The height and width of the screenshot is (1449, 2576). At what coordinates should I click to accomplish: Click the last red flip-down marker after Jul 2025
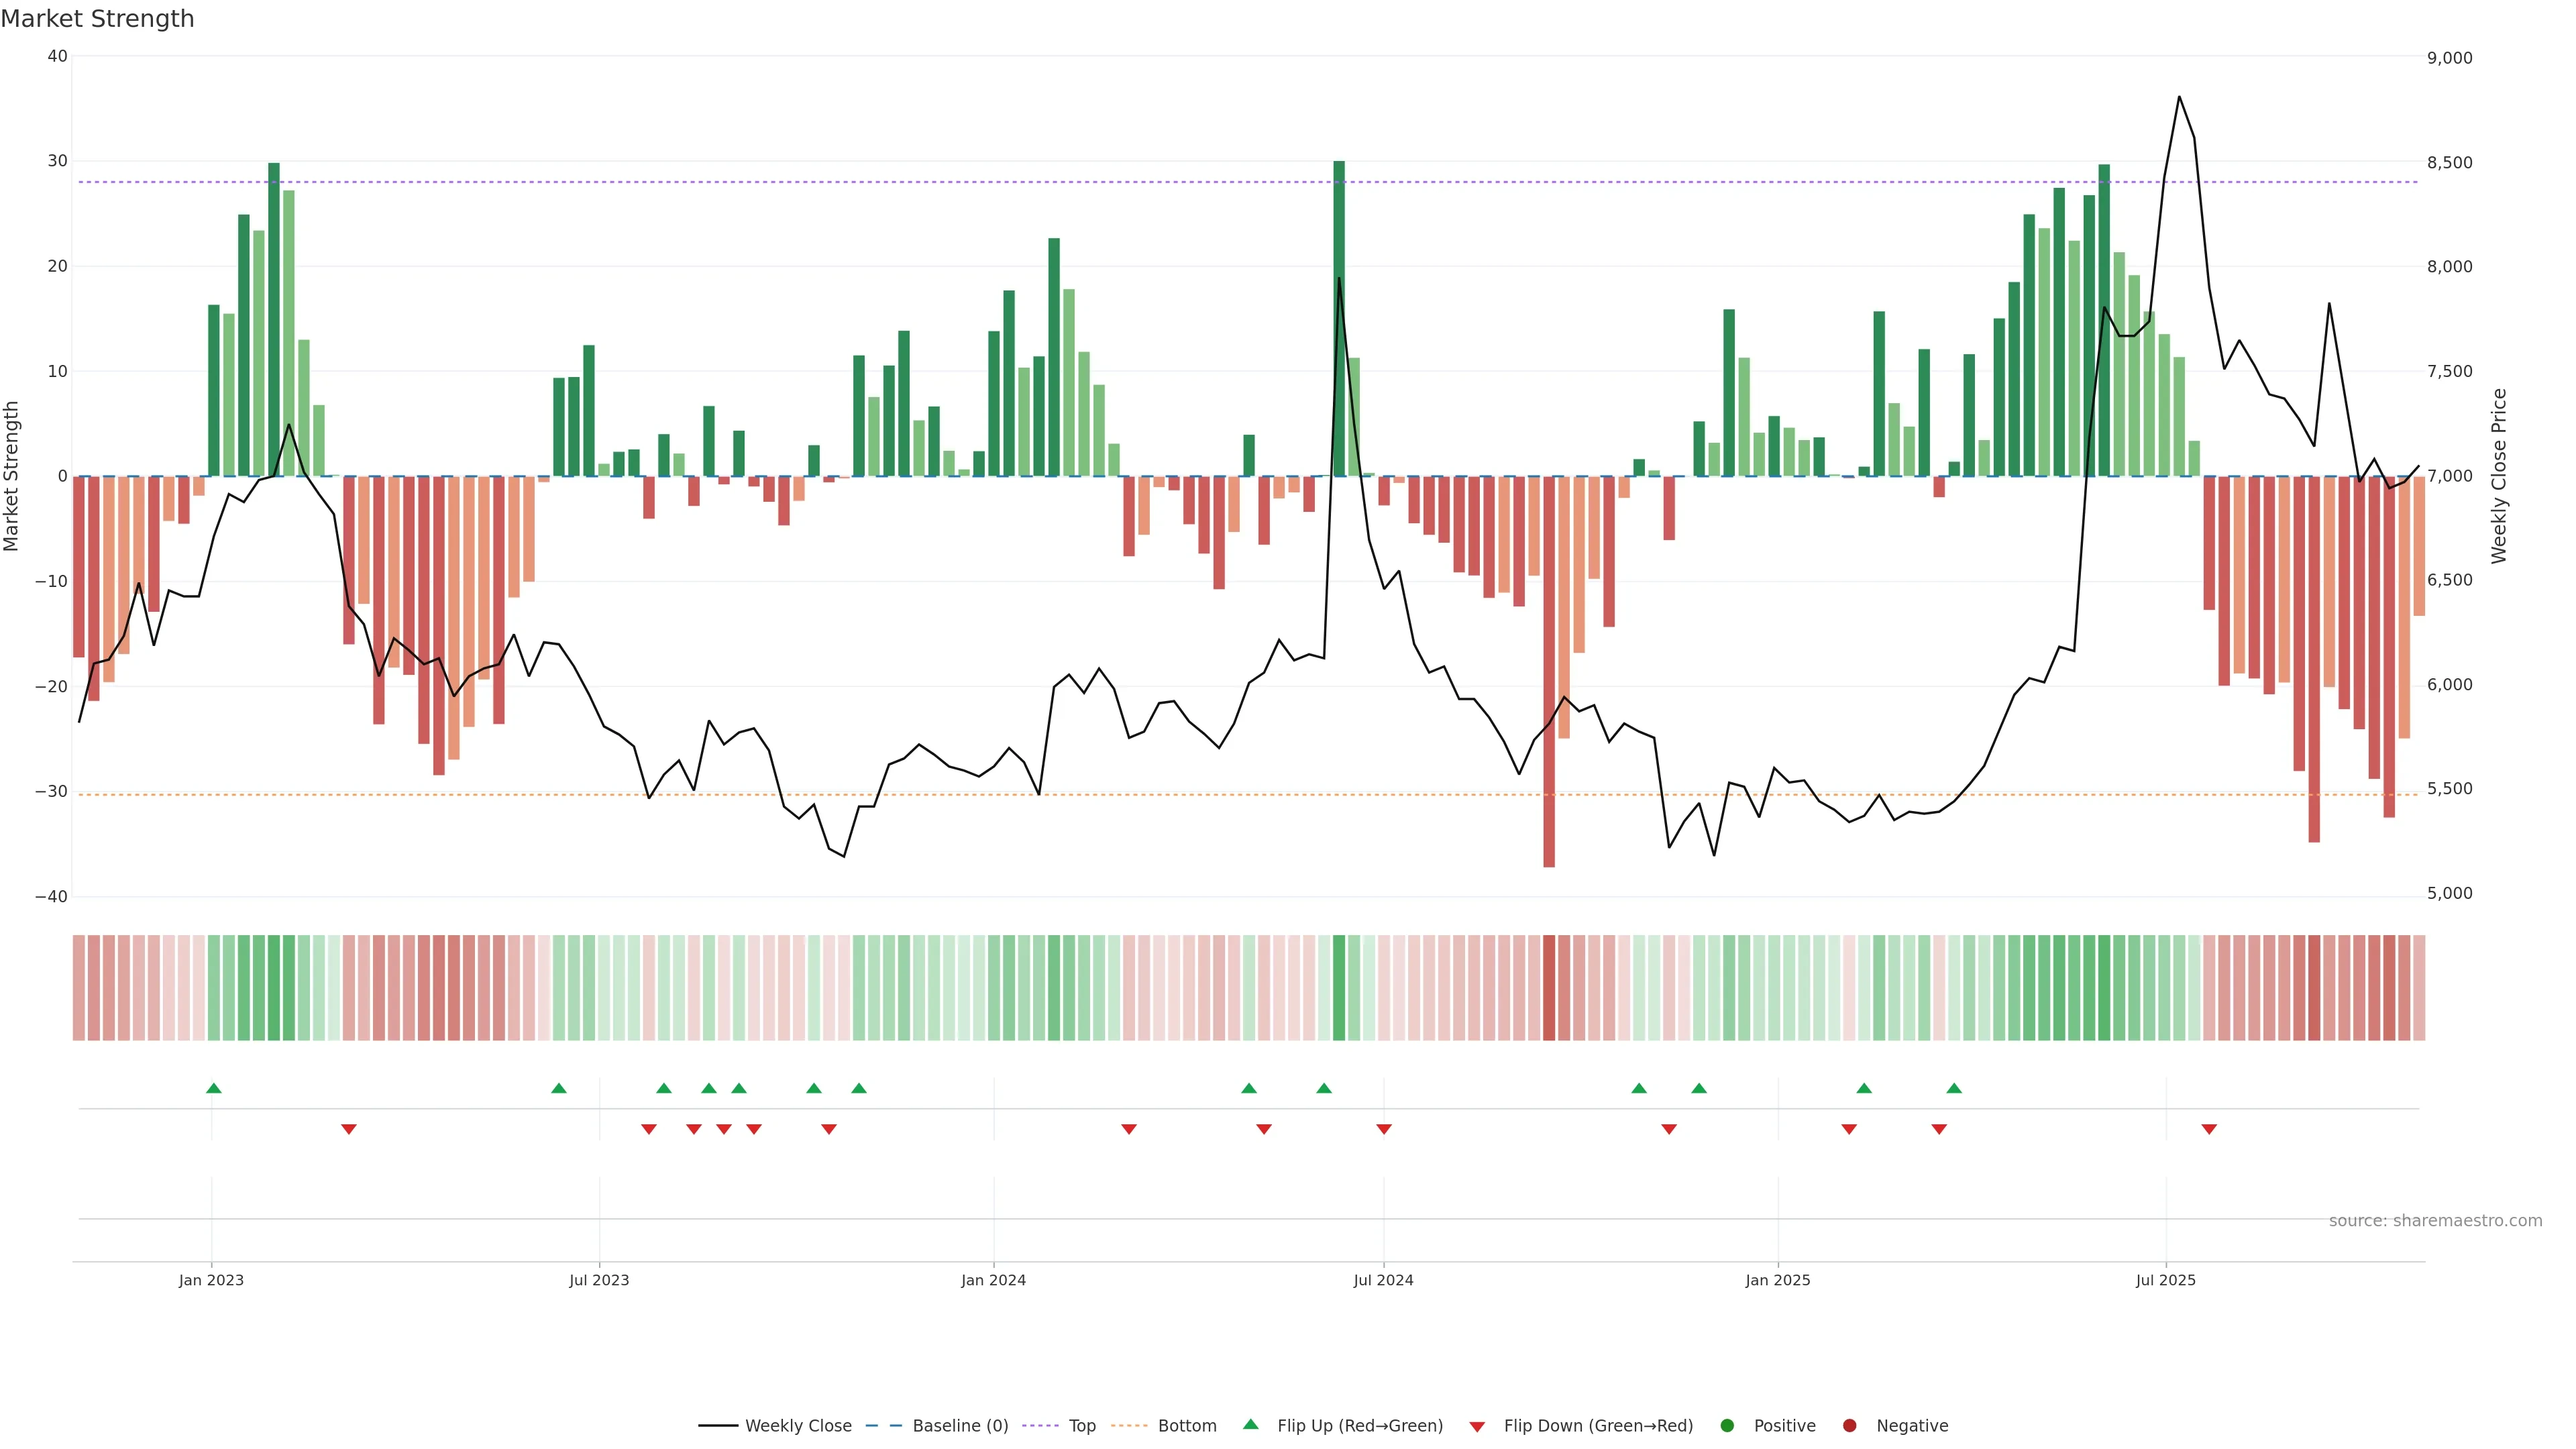(2209, 1129)
